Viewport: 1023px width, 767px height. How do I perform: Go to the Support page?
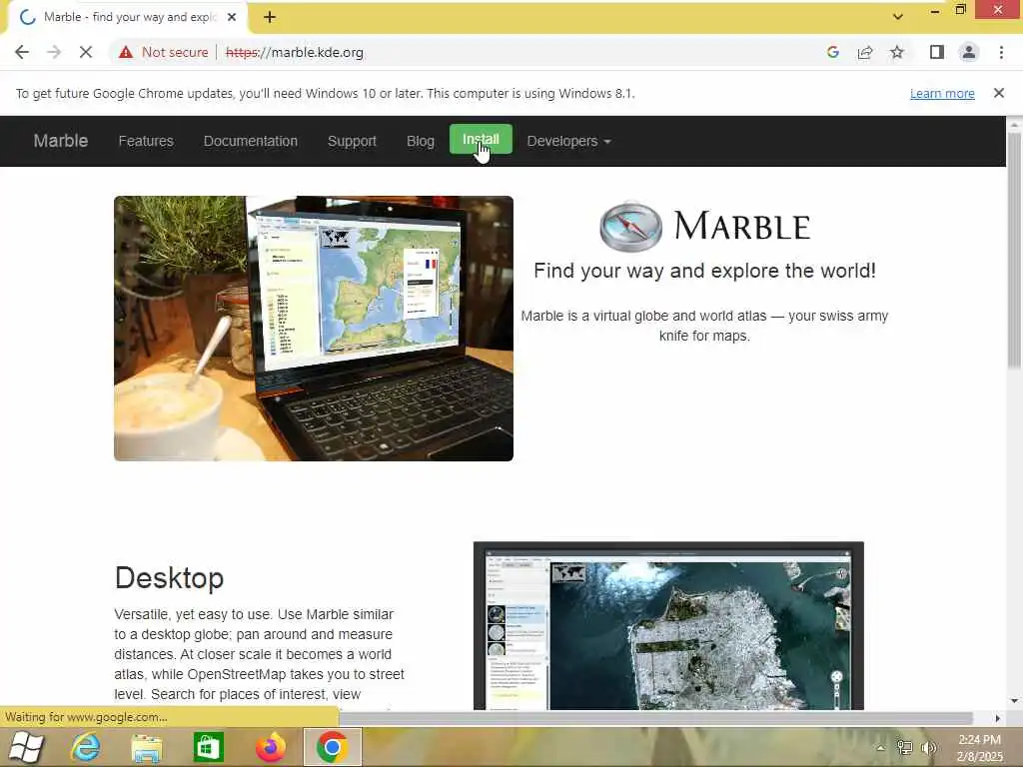point(352,141)
